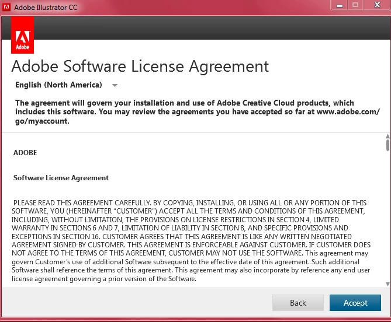
Task: Click the disabled maximize window button
Action: [x=355, y=5]
